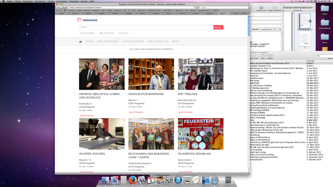333x187 pixels.
Task: Open alle Produkte under Naschkatzenparadies
Action: (136, 112)
